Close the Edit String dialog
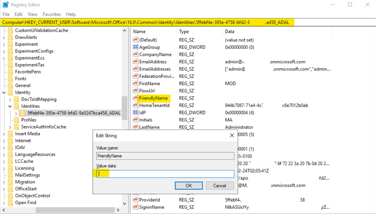This screenshot has height=214, width=376. 232,135
